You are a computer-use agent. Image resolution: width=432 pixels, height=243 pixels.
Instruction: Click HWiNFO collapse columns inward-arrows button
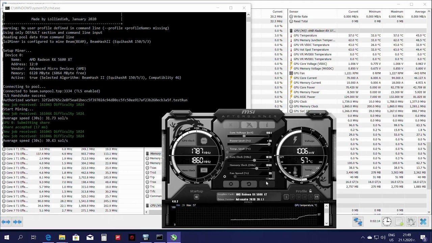[18, 222]
